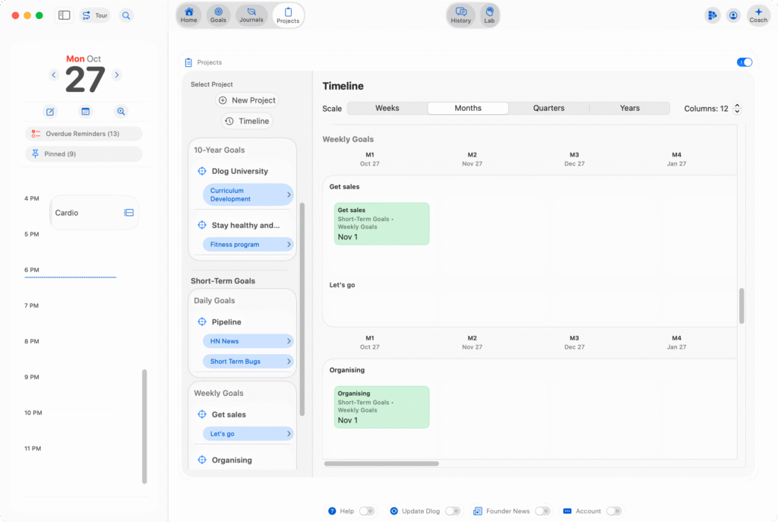This screenshot has height=522, width=778.
Task: Turn on the Founder News toggle
Action: (x=542, y=511)
